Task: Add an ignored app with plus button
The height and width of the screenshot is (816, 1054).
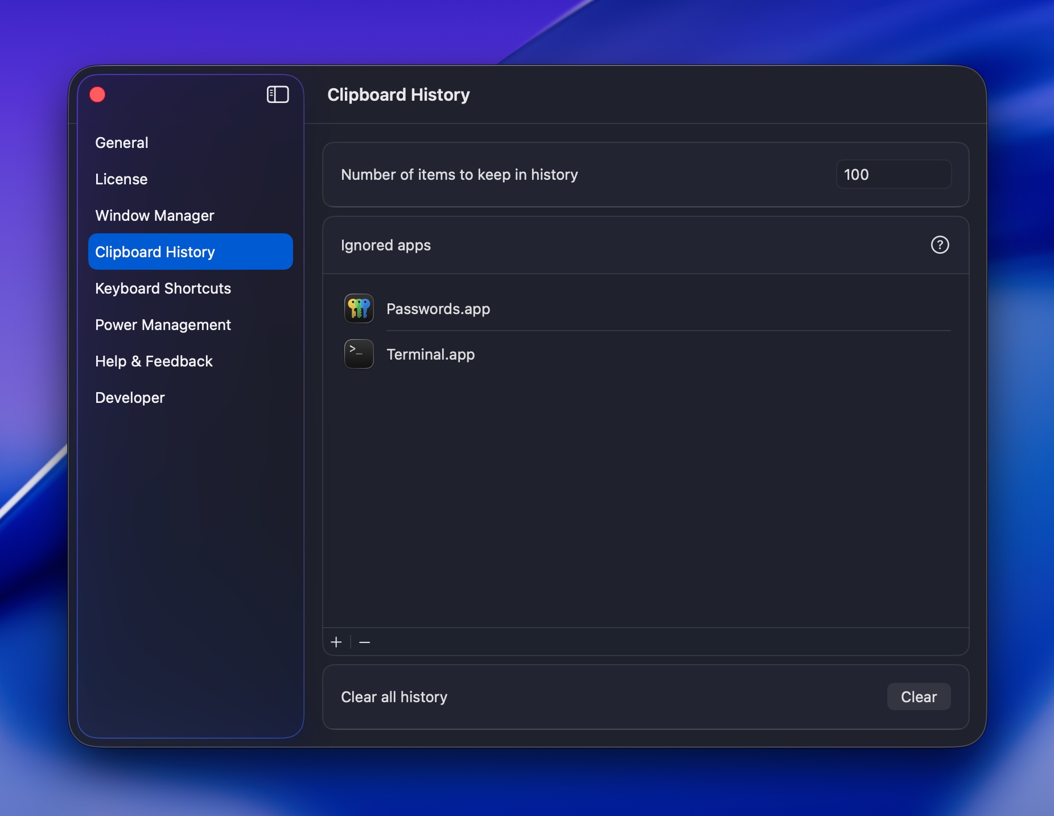Action: pyautogui.click(x=336, y=642)
